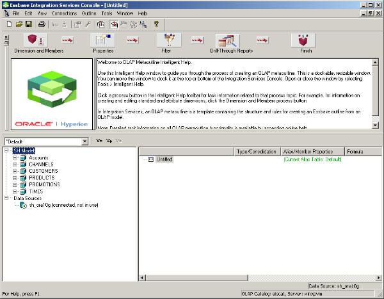Click the second filter icon beside the Default dropdown
The image size is (384, 299).
(x=109, y=141)
